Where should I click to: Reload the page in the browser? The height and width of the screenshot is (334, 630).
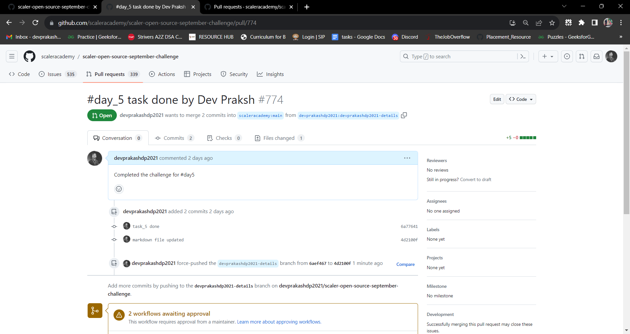coord(35,23)
